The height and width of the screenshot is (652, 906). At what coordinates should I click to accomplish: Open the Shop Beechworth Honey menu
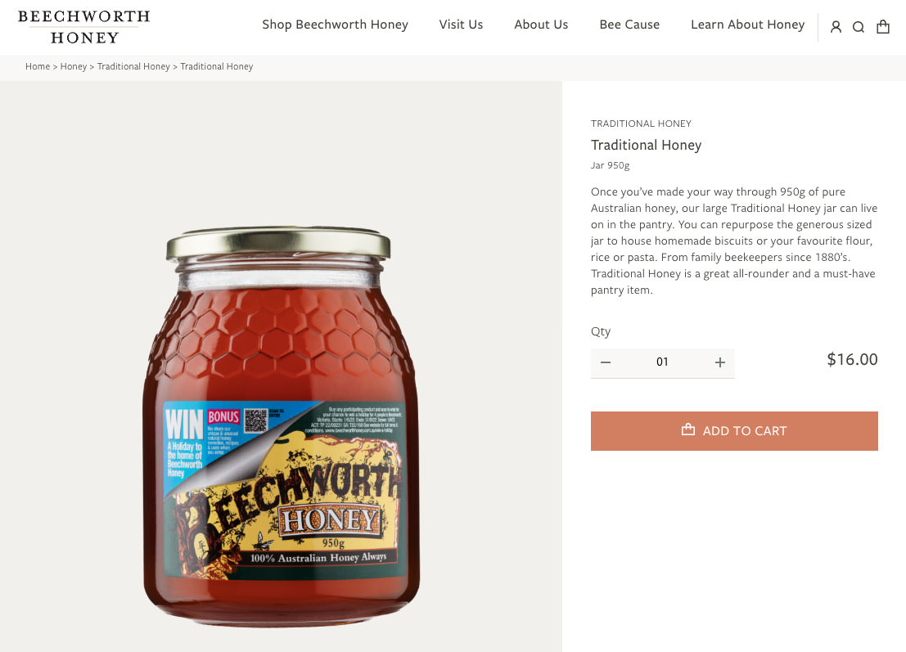[335, 25]
